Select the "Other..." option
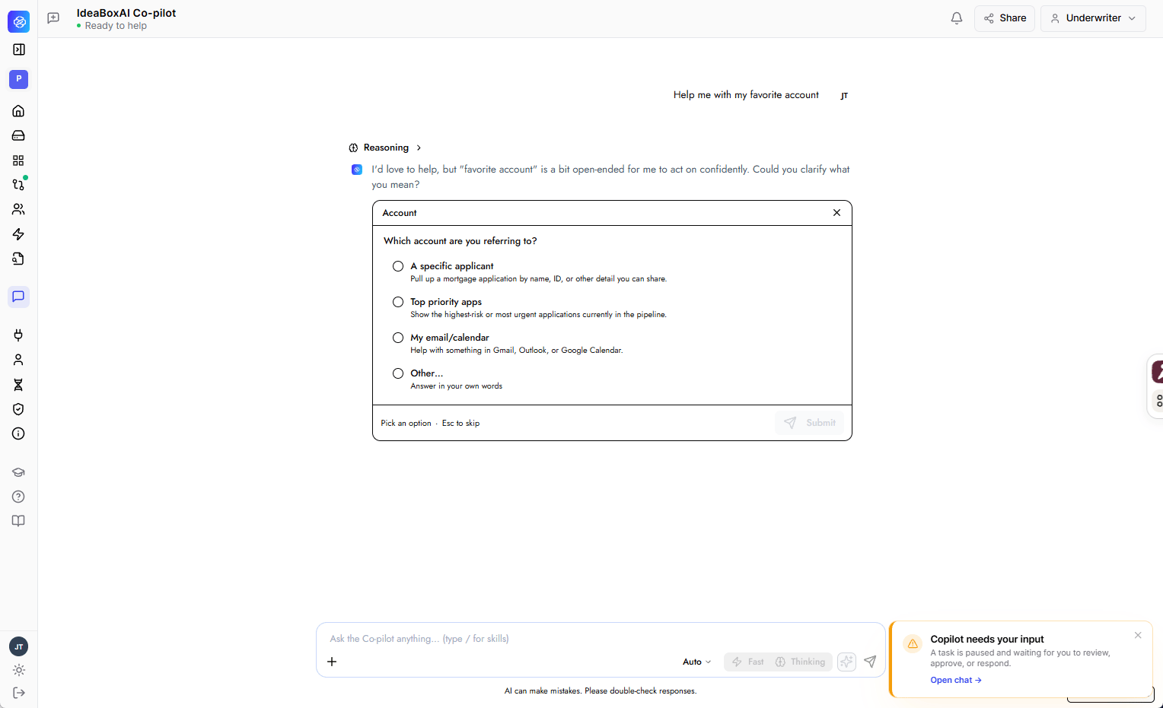Image resolution: width=1163 pixels, height=708 pixels. 398,373
